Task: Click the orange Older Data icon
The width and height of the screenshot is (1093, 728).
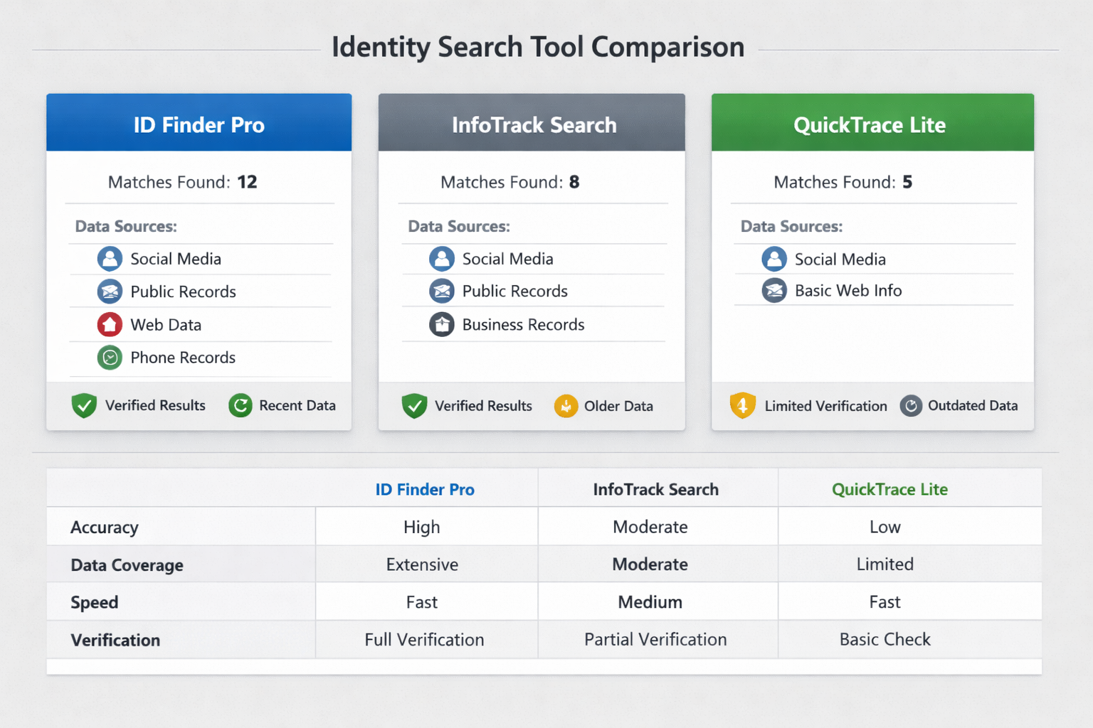Action: coord(566,407)
